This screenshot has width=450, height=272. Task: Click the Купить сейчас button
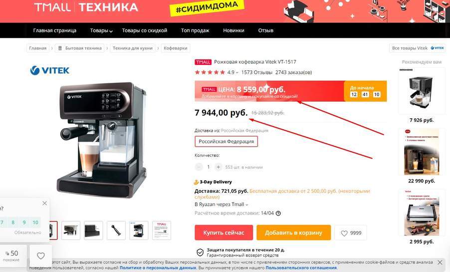pos(224,233)
